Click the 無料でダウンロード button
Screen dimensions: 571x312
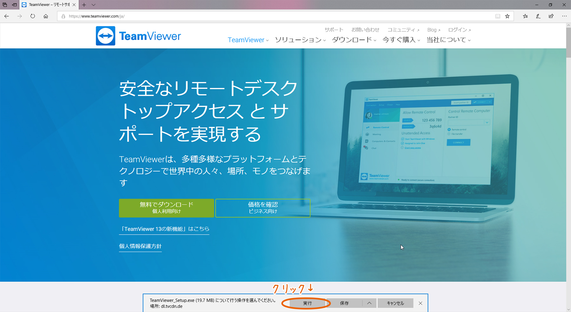pyautogui.click(x=166, y=208)
